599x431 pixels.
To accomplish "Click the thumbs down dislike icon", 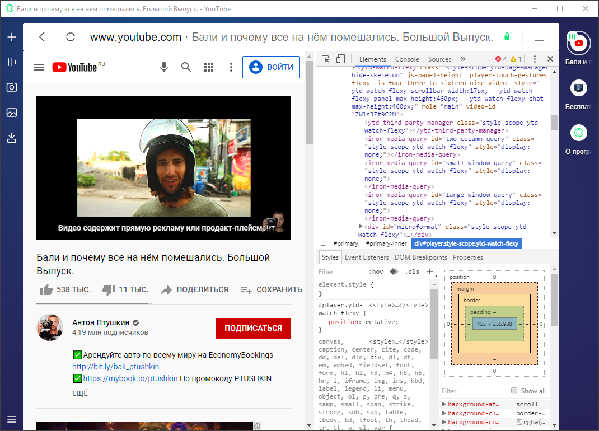I will 109,290.
